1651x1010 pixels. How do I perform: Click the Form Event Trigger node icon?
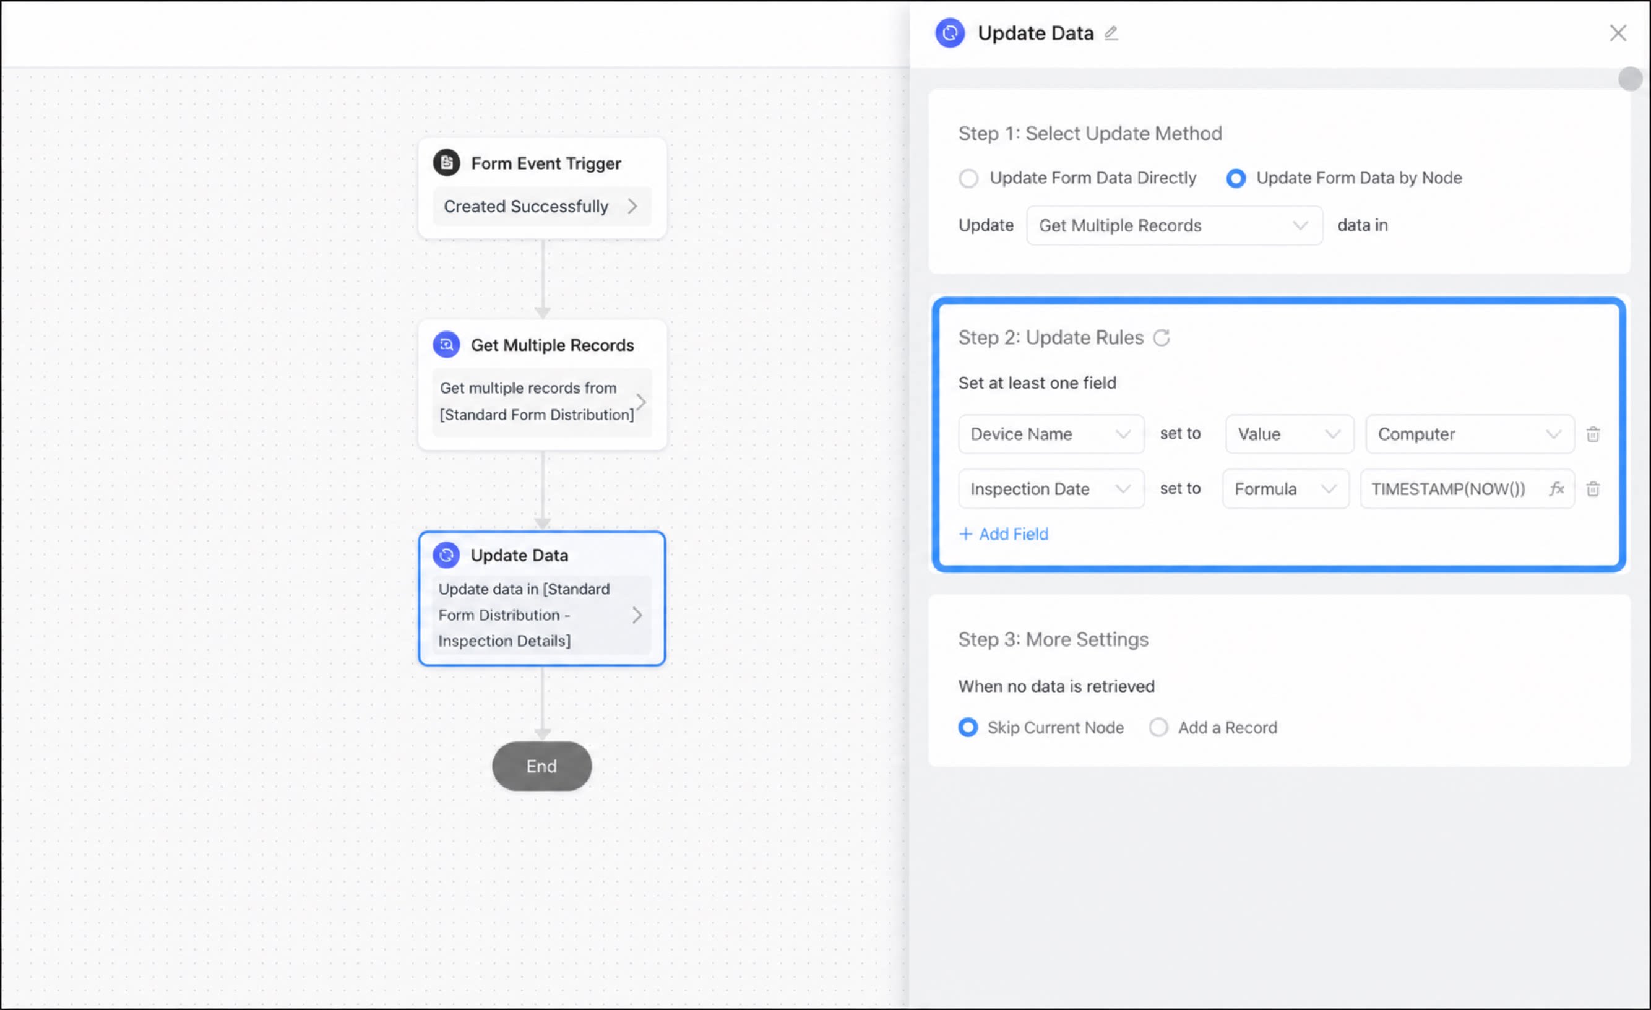[x=446, y=163]
